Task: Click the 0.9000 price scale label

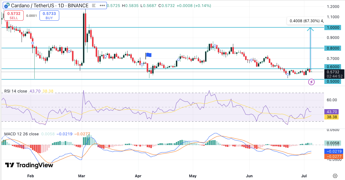Action: click(333, 38)
